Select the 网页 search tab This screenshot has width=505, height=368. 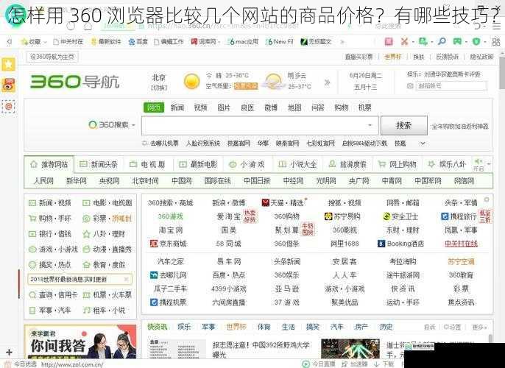[x=154, y=107]
